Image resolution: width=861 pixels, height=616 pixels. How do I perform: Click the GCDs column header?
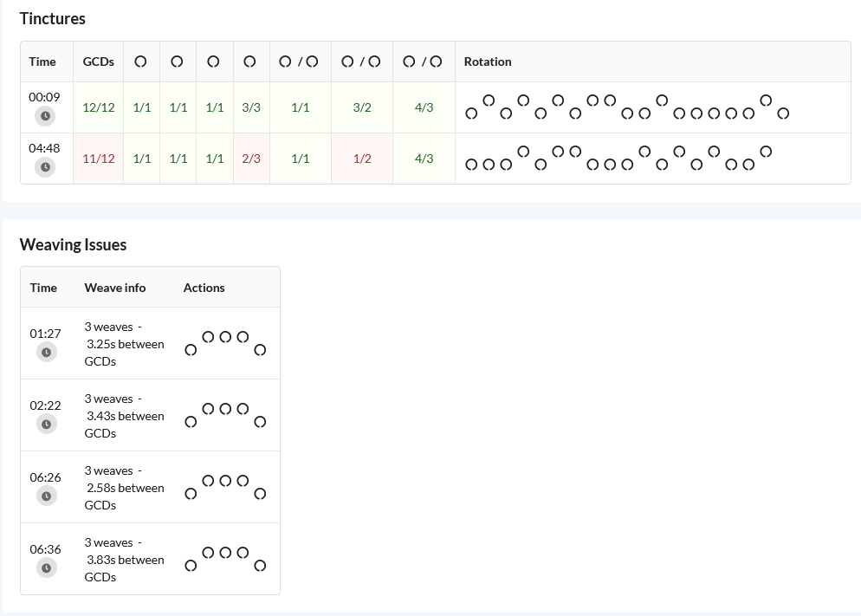click(98, 62)
